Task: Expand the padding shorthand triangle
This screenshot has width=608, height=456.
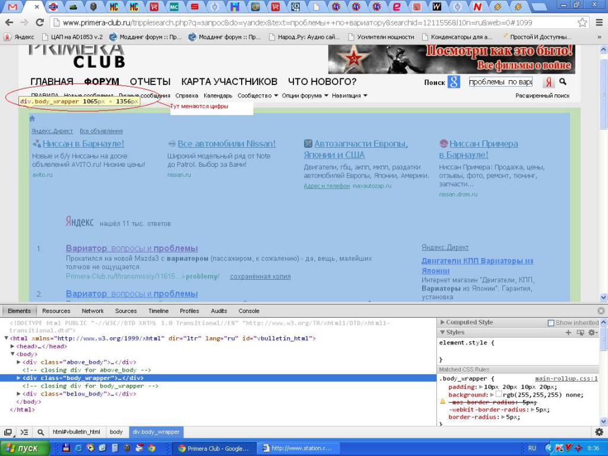Action: [481, 387]
